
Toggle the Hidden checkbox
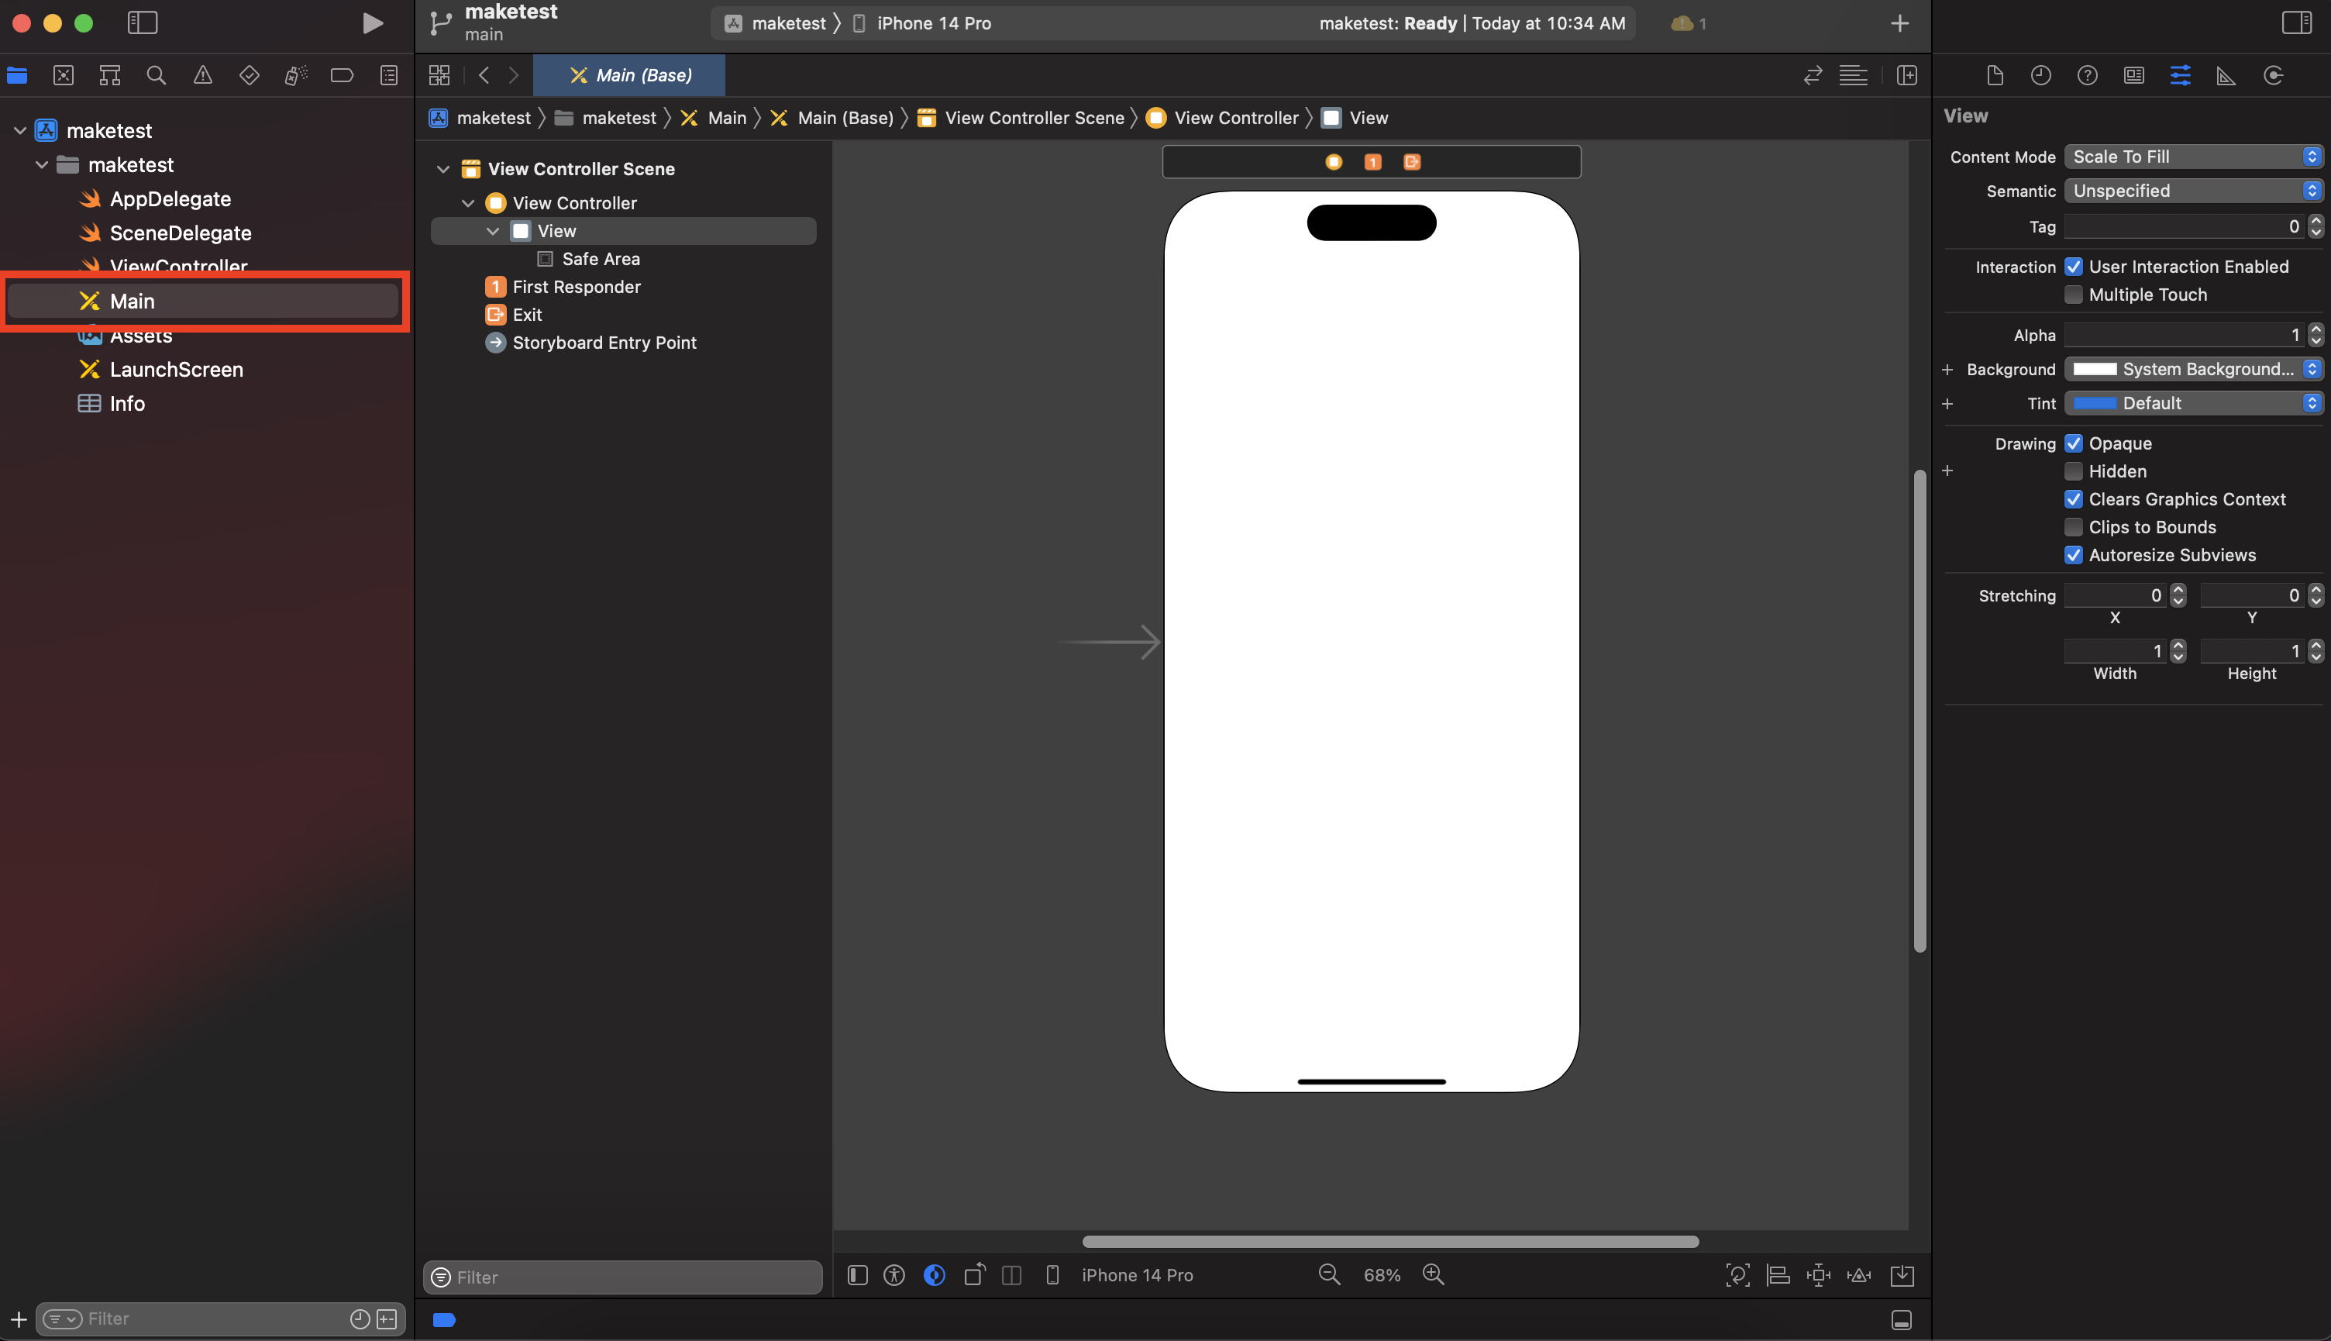coord(2073,471)
